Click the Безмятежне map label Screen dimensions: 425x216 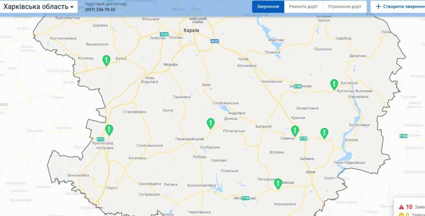coord(307,108)
